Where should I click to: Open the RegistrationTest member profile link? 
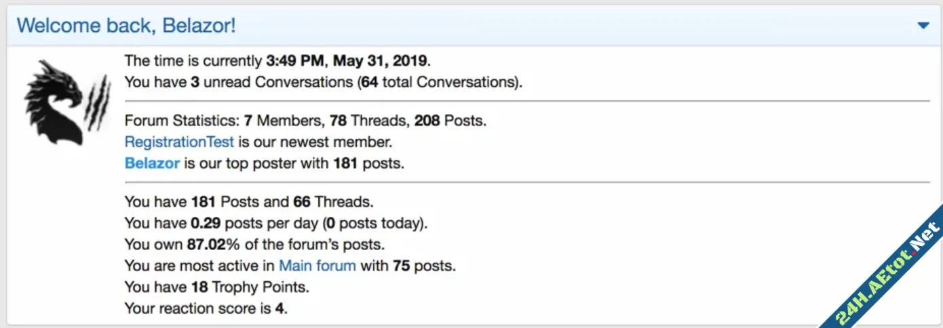tap(179, 142)
